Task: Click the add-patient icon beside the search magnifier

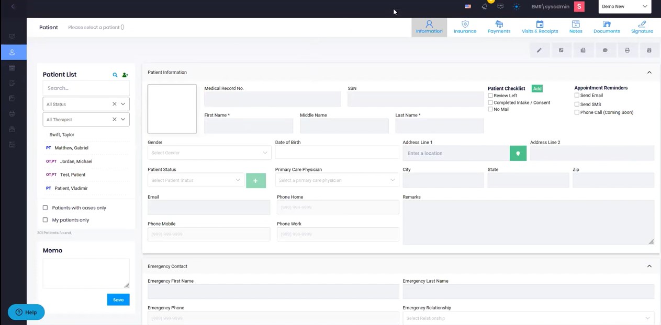Action: pyautogui.click(x=125, y=75)
